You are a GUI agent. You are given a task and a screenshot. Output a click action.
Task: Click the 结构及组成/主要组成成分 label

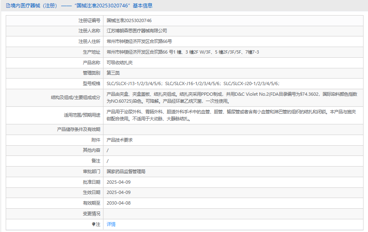[x=76, y=97]
